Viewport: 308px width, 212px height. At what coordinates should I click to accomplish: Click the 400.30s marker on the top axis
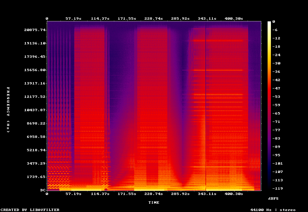[x=234, y=19]
